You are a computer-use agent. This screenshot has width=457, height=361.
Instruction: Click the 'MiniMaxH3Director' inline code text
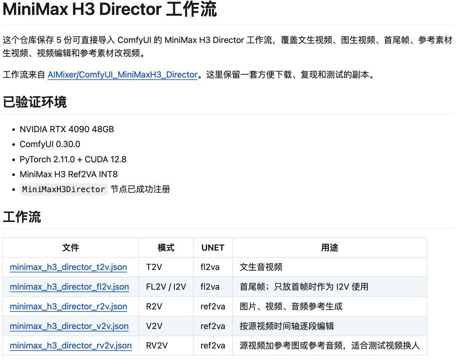click(64, 189)
